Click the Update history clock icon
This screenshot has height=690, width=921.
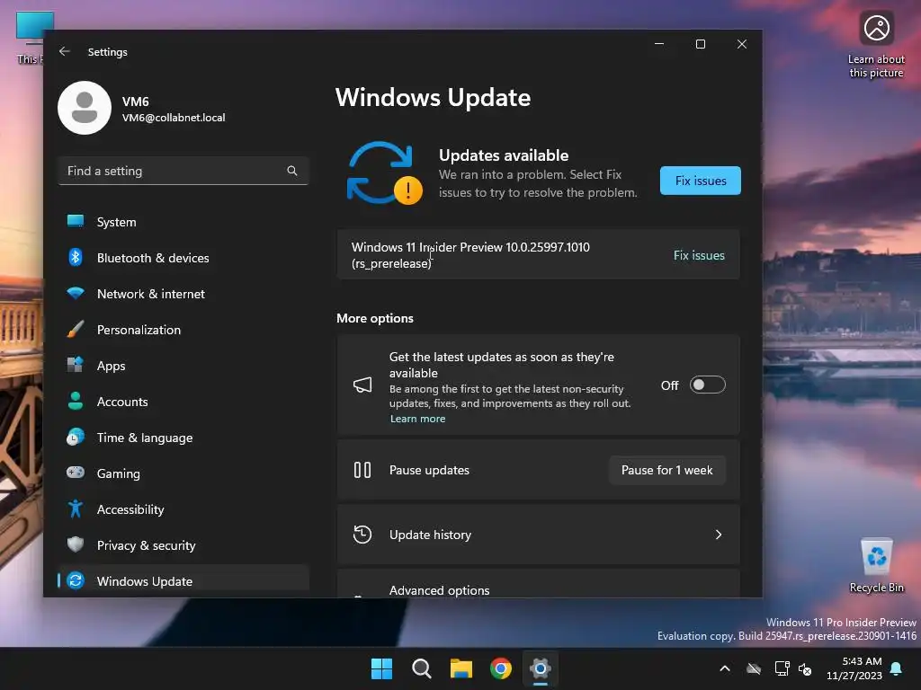pyautogui.click(x=362, y=535)
